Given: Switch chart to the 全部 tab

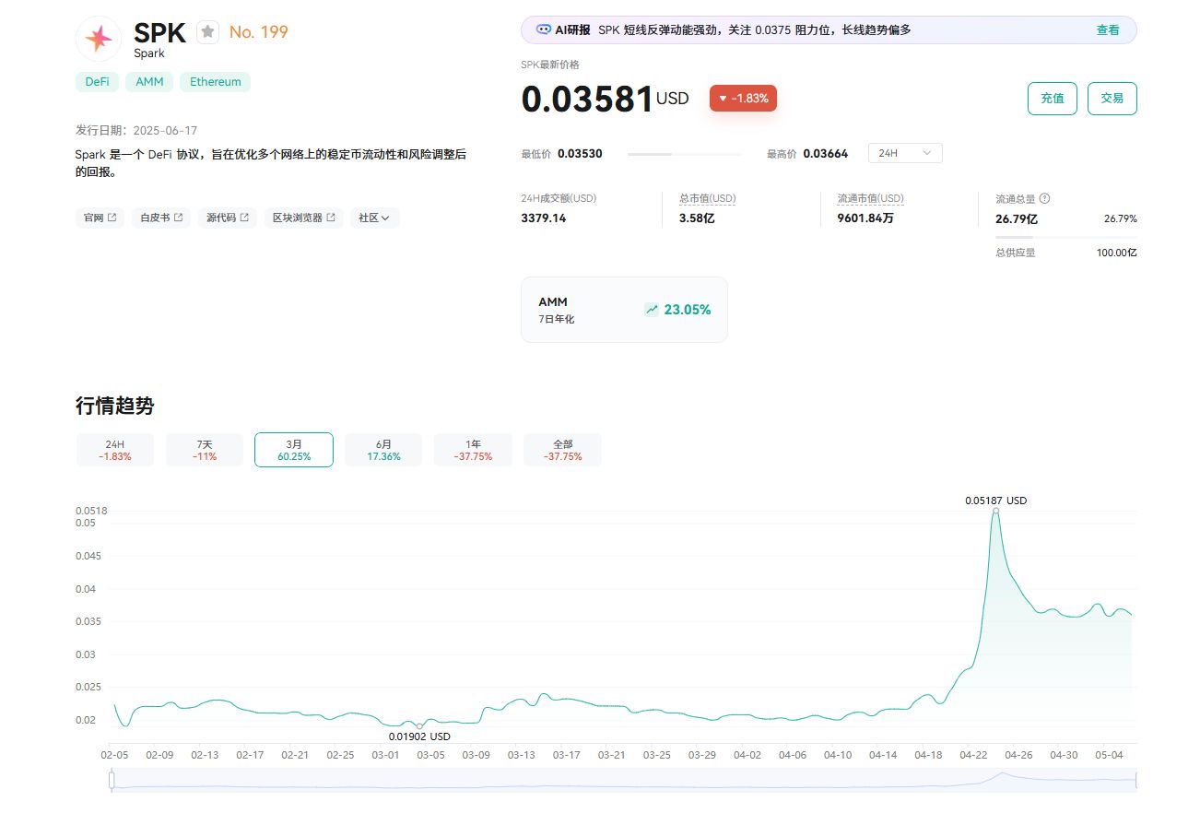Looking at the screenshot, I should point(562,450).
